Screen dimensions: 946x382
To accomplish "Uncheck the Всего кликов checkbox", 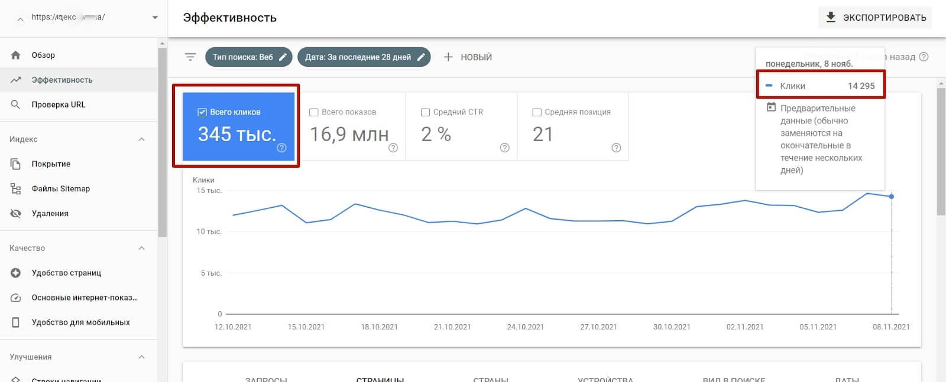I will pos(202,112).
